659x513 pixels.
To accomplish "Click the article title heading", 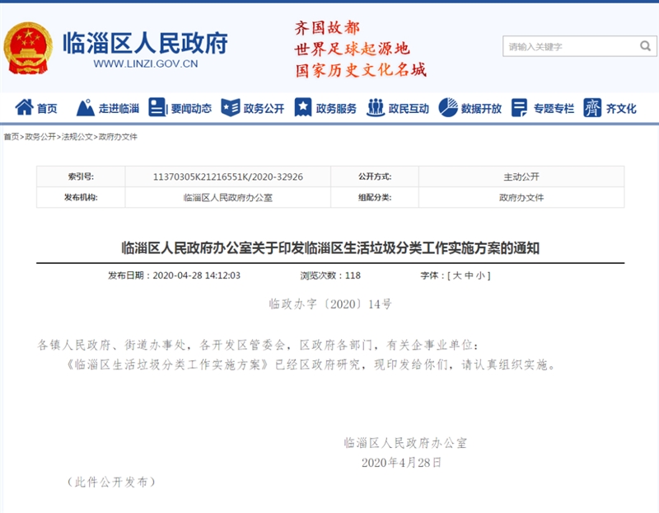I will [330, 248].
